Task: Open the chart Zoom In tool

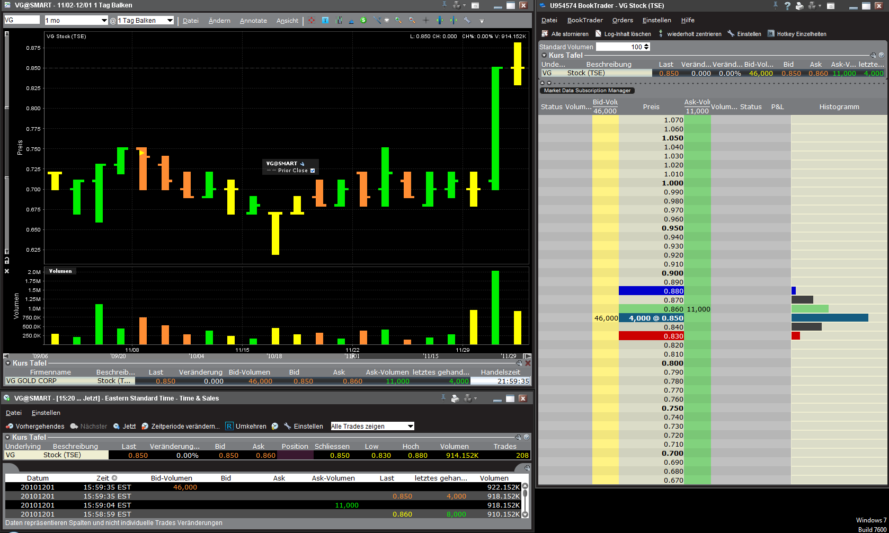Action: pyautogui.click(x=398, y=21)
